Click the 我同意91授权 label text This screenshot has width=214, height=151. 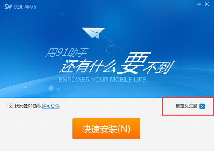pos(28,106)
